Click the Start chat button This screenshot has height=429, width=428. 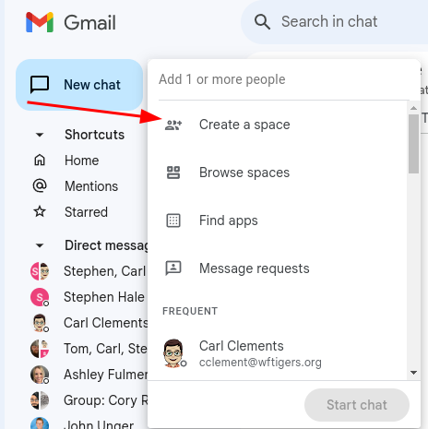click(357, 405)
